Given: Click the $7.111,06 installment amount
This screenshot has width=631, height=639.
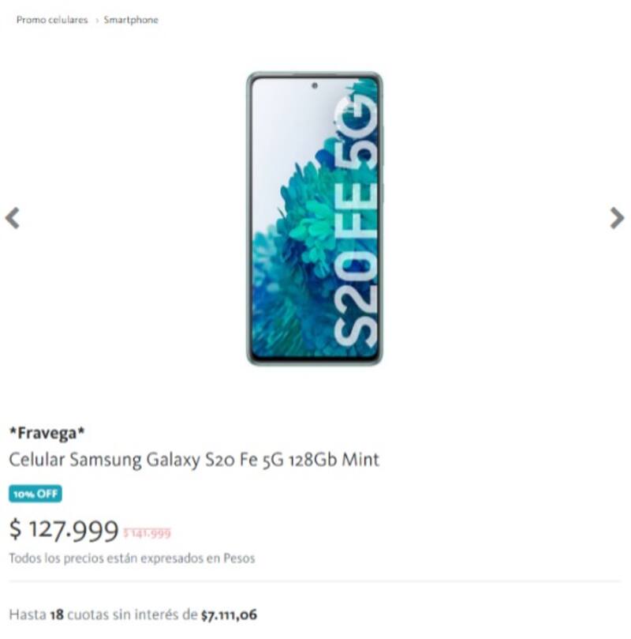Looking at the screenshot, I should tap(229, 615).
